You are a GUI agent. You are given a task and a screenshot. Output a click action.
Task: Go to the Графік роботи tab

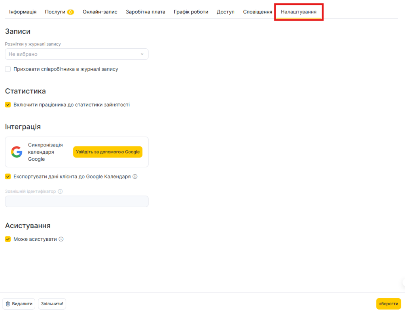coord(191,12)
